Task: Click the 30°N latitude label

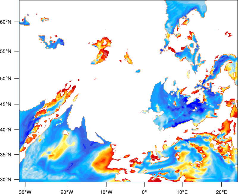Action: (x=6, y=180)
